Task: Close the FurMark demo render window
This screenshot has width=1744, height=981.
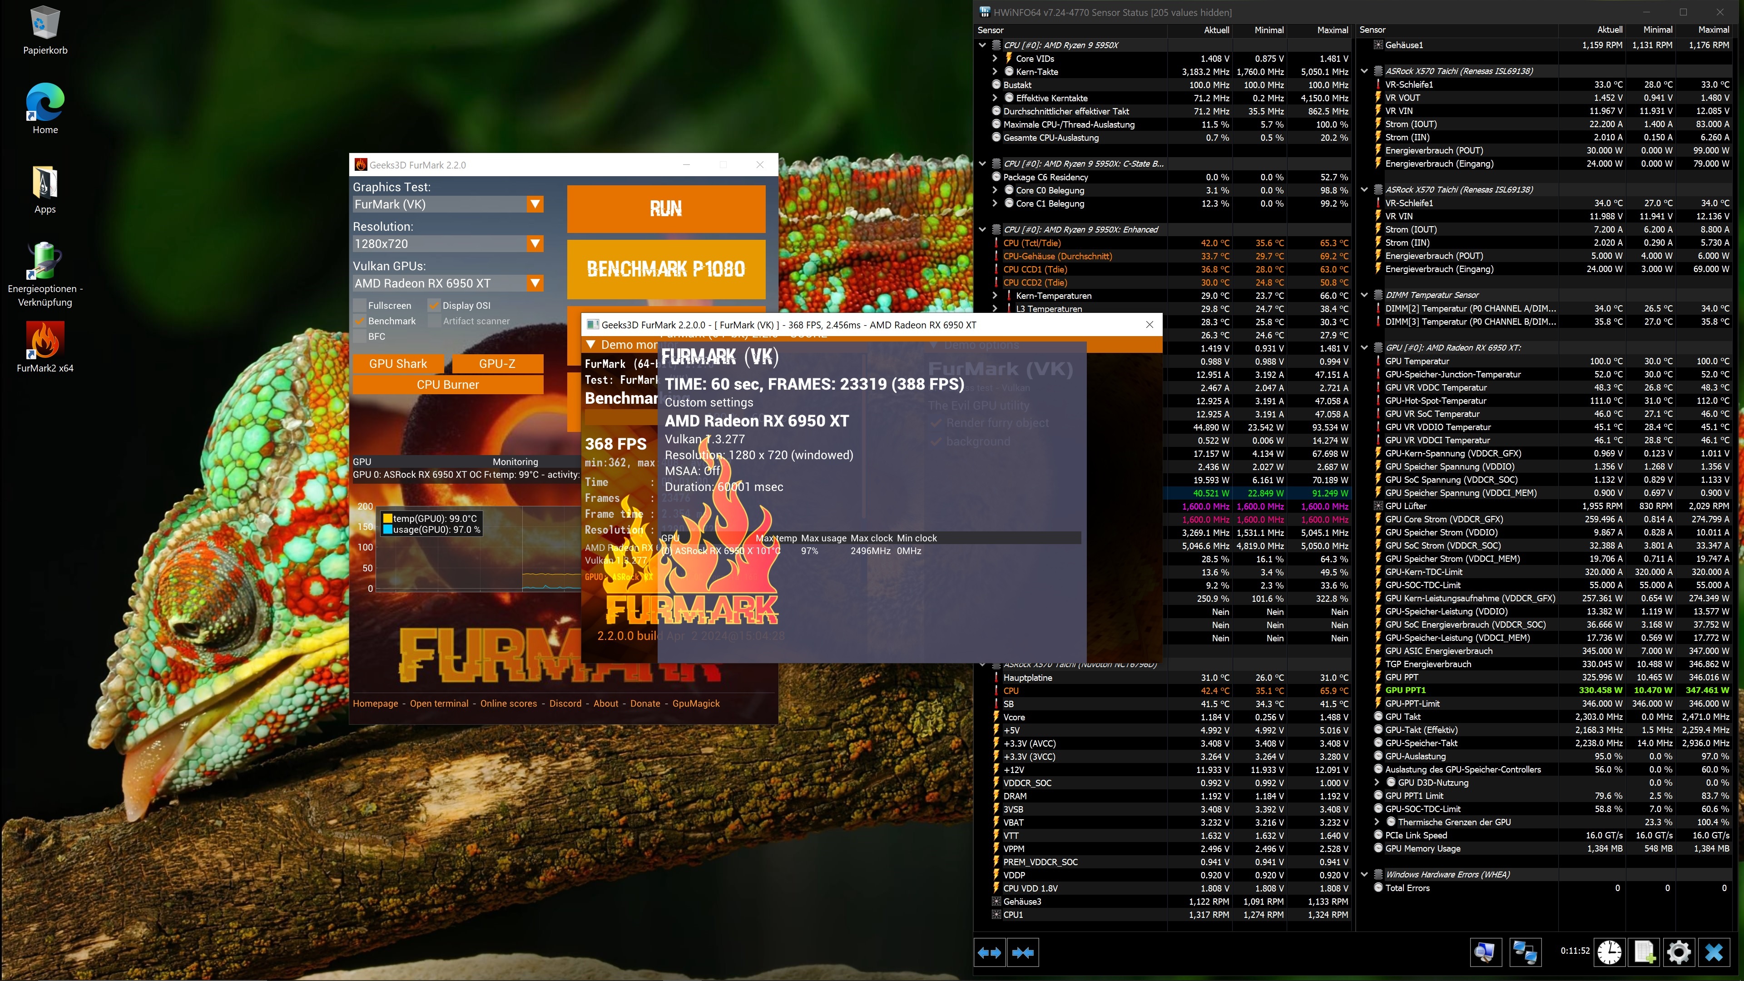Action: click(1149, 324)
